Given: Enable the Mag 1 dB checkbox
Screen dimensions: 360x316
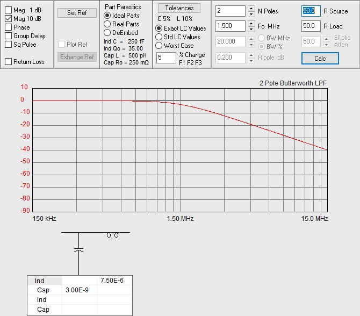Looking at the screenshot, I should (8, 10).
